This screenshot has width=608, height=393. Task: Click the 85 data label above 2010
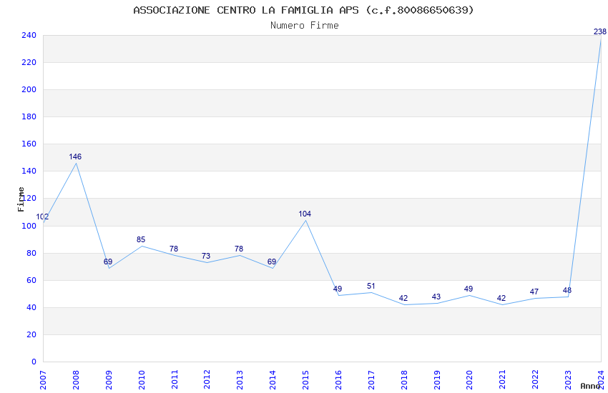[141, 240]
